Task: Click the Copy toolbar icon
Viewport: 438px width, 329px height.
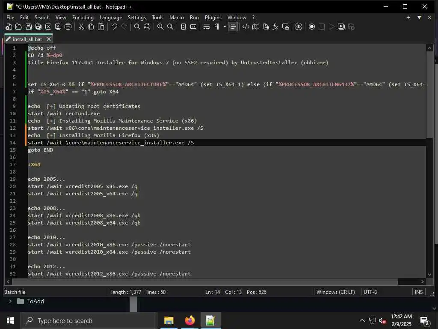Action: coord(91,27)
